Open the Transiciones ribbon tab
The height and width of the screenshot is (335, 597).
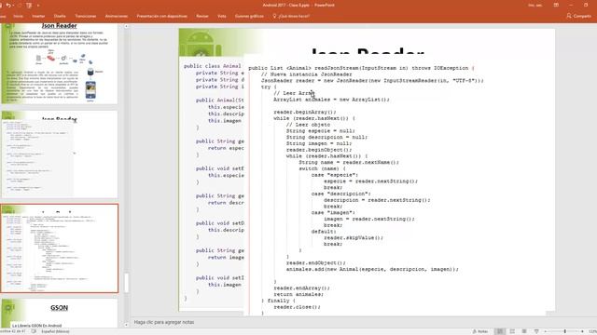[x=86, y=17]
